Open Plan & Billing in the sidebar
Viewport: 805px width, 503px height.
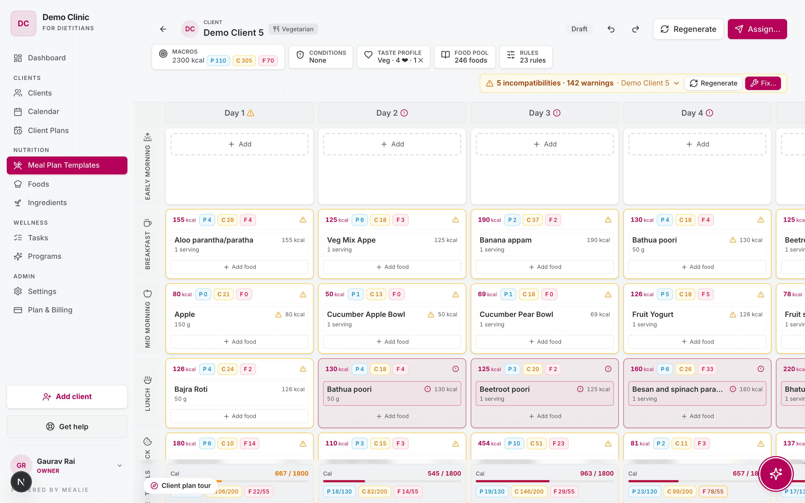tap(67, 310)
